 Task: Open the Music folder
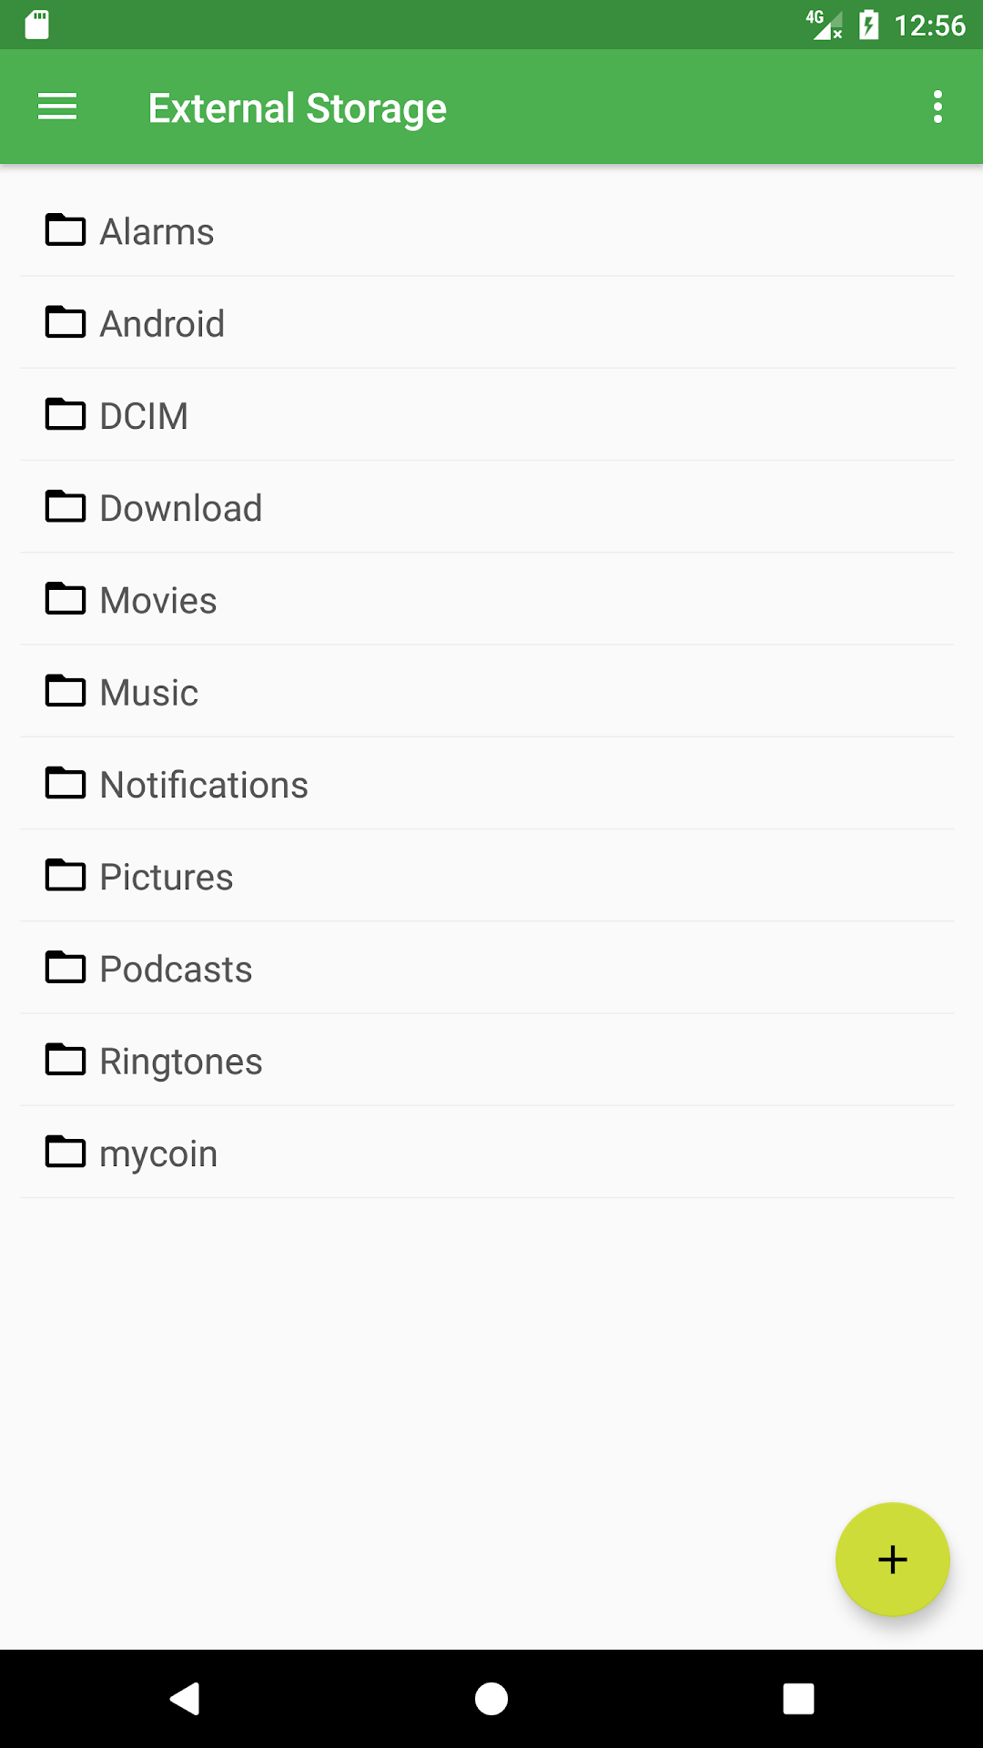487,691
